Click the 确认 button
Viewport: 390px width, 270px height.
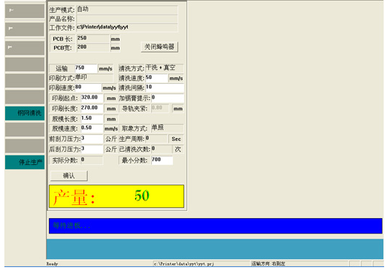click(x=69, y=176)
